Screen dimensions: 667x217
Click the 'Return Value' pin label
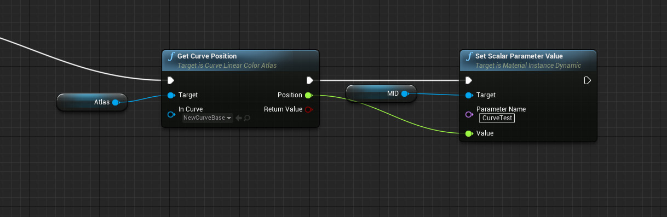283,109
